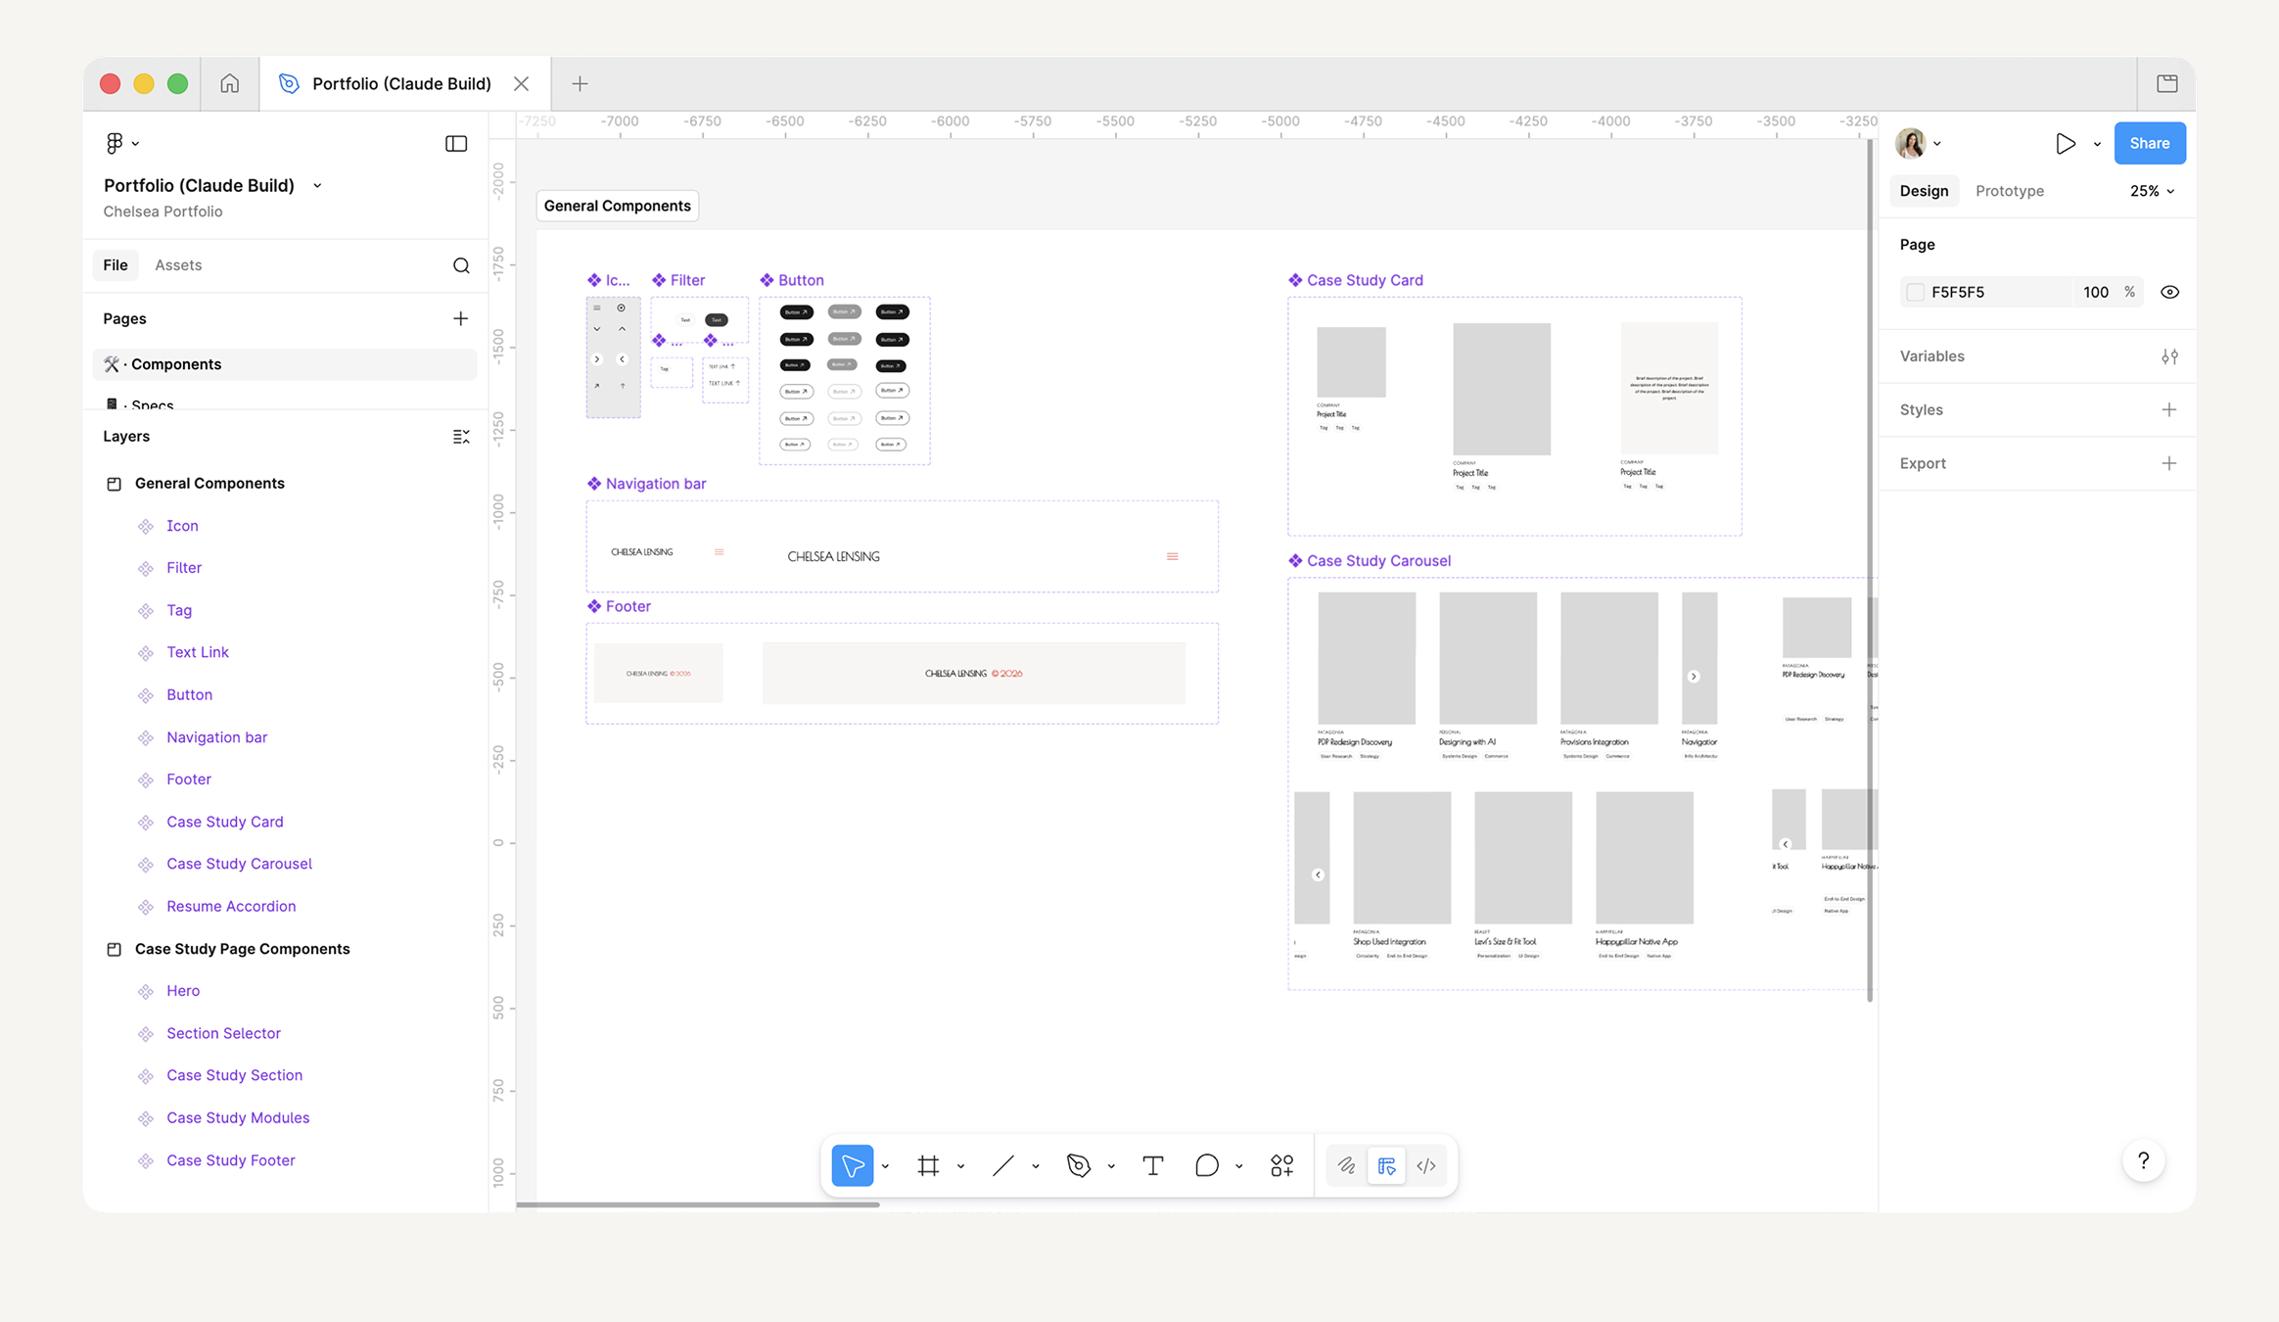Screen dimensions: 2279x1322
Task: Select the Pen tool
Action: (1078, 1165)
